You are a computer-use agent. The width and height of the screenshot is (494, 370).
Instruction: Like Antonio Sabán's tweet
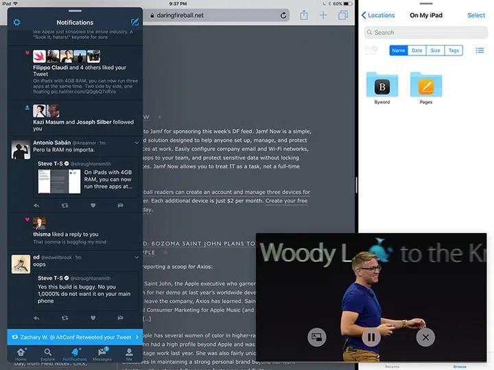93,205
